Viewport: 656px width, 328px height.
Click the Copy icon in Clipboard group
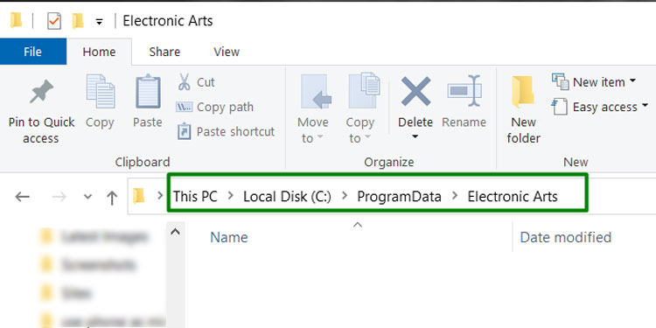point(101,91)
